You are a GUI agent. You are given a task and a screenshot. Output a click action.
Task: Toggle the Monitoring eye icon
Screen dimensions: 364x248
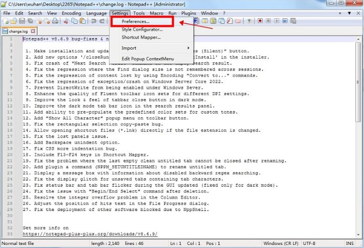click(249, 21)
